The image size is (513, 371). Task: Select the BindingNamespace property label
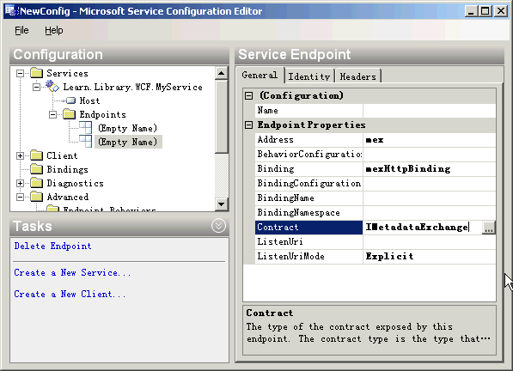pos(299,212)
